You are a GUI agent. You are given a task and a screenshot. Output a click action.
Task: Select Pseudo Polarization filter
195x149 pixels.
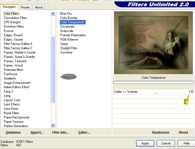tap(73, 35)
